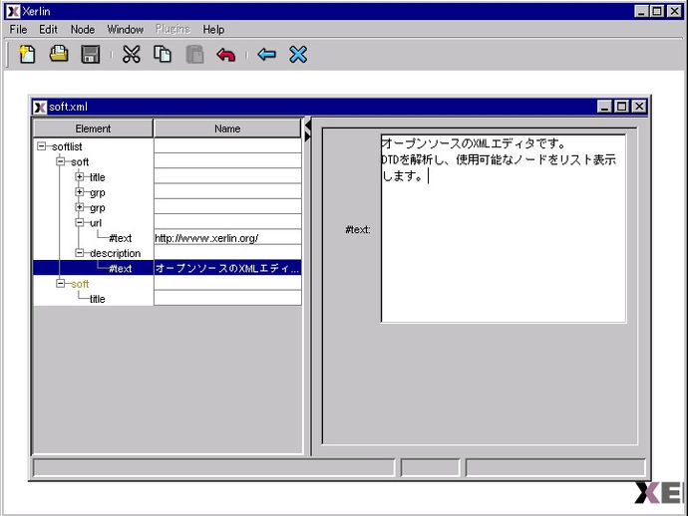The height and width of the screenshot is (516, 688).
Task: Click the New document toolbar icon
Action: pos(27,55)
